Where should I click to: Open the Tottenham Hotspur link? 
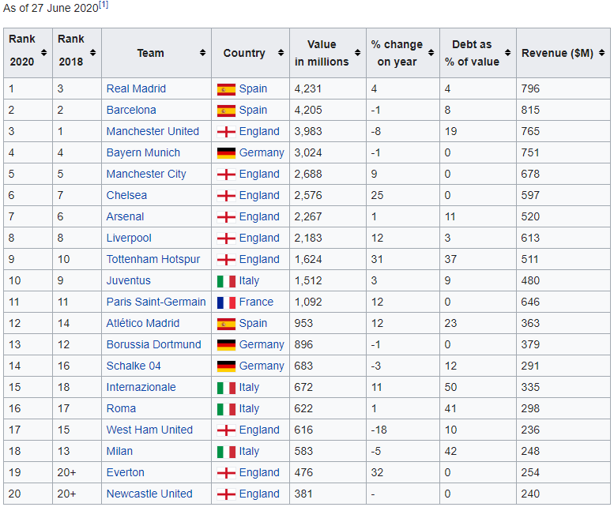[153, 259]
